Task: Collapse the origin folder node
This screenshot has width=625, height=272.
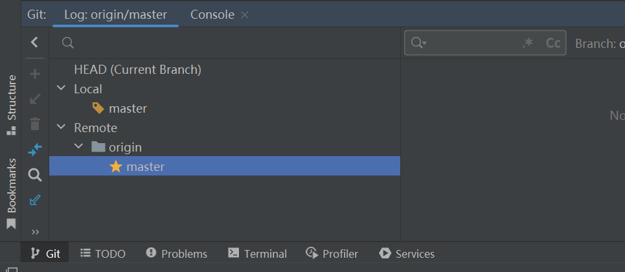Action: (x=79, y=147)
